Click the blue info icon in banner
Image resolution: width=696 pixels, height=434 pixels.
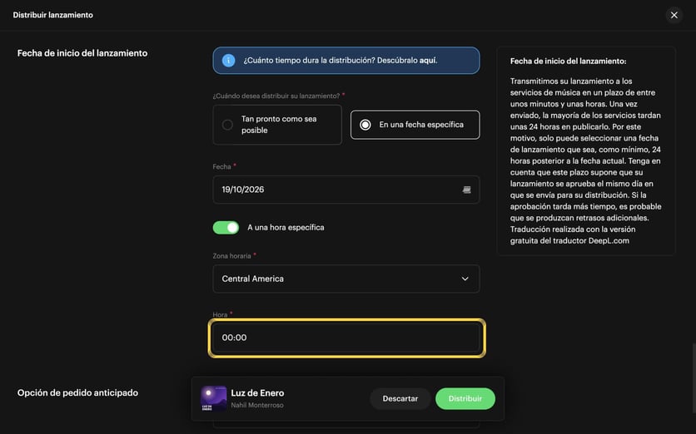(228, 61)
